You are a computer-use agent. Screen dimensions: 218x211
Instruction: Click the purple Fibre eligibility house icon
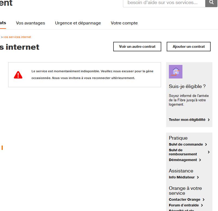175,71
